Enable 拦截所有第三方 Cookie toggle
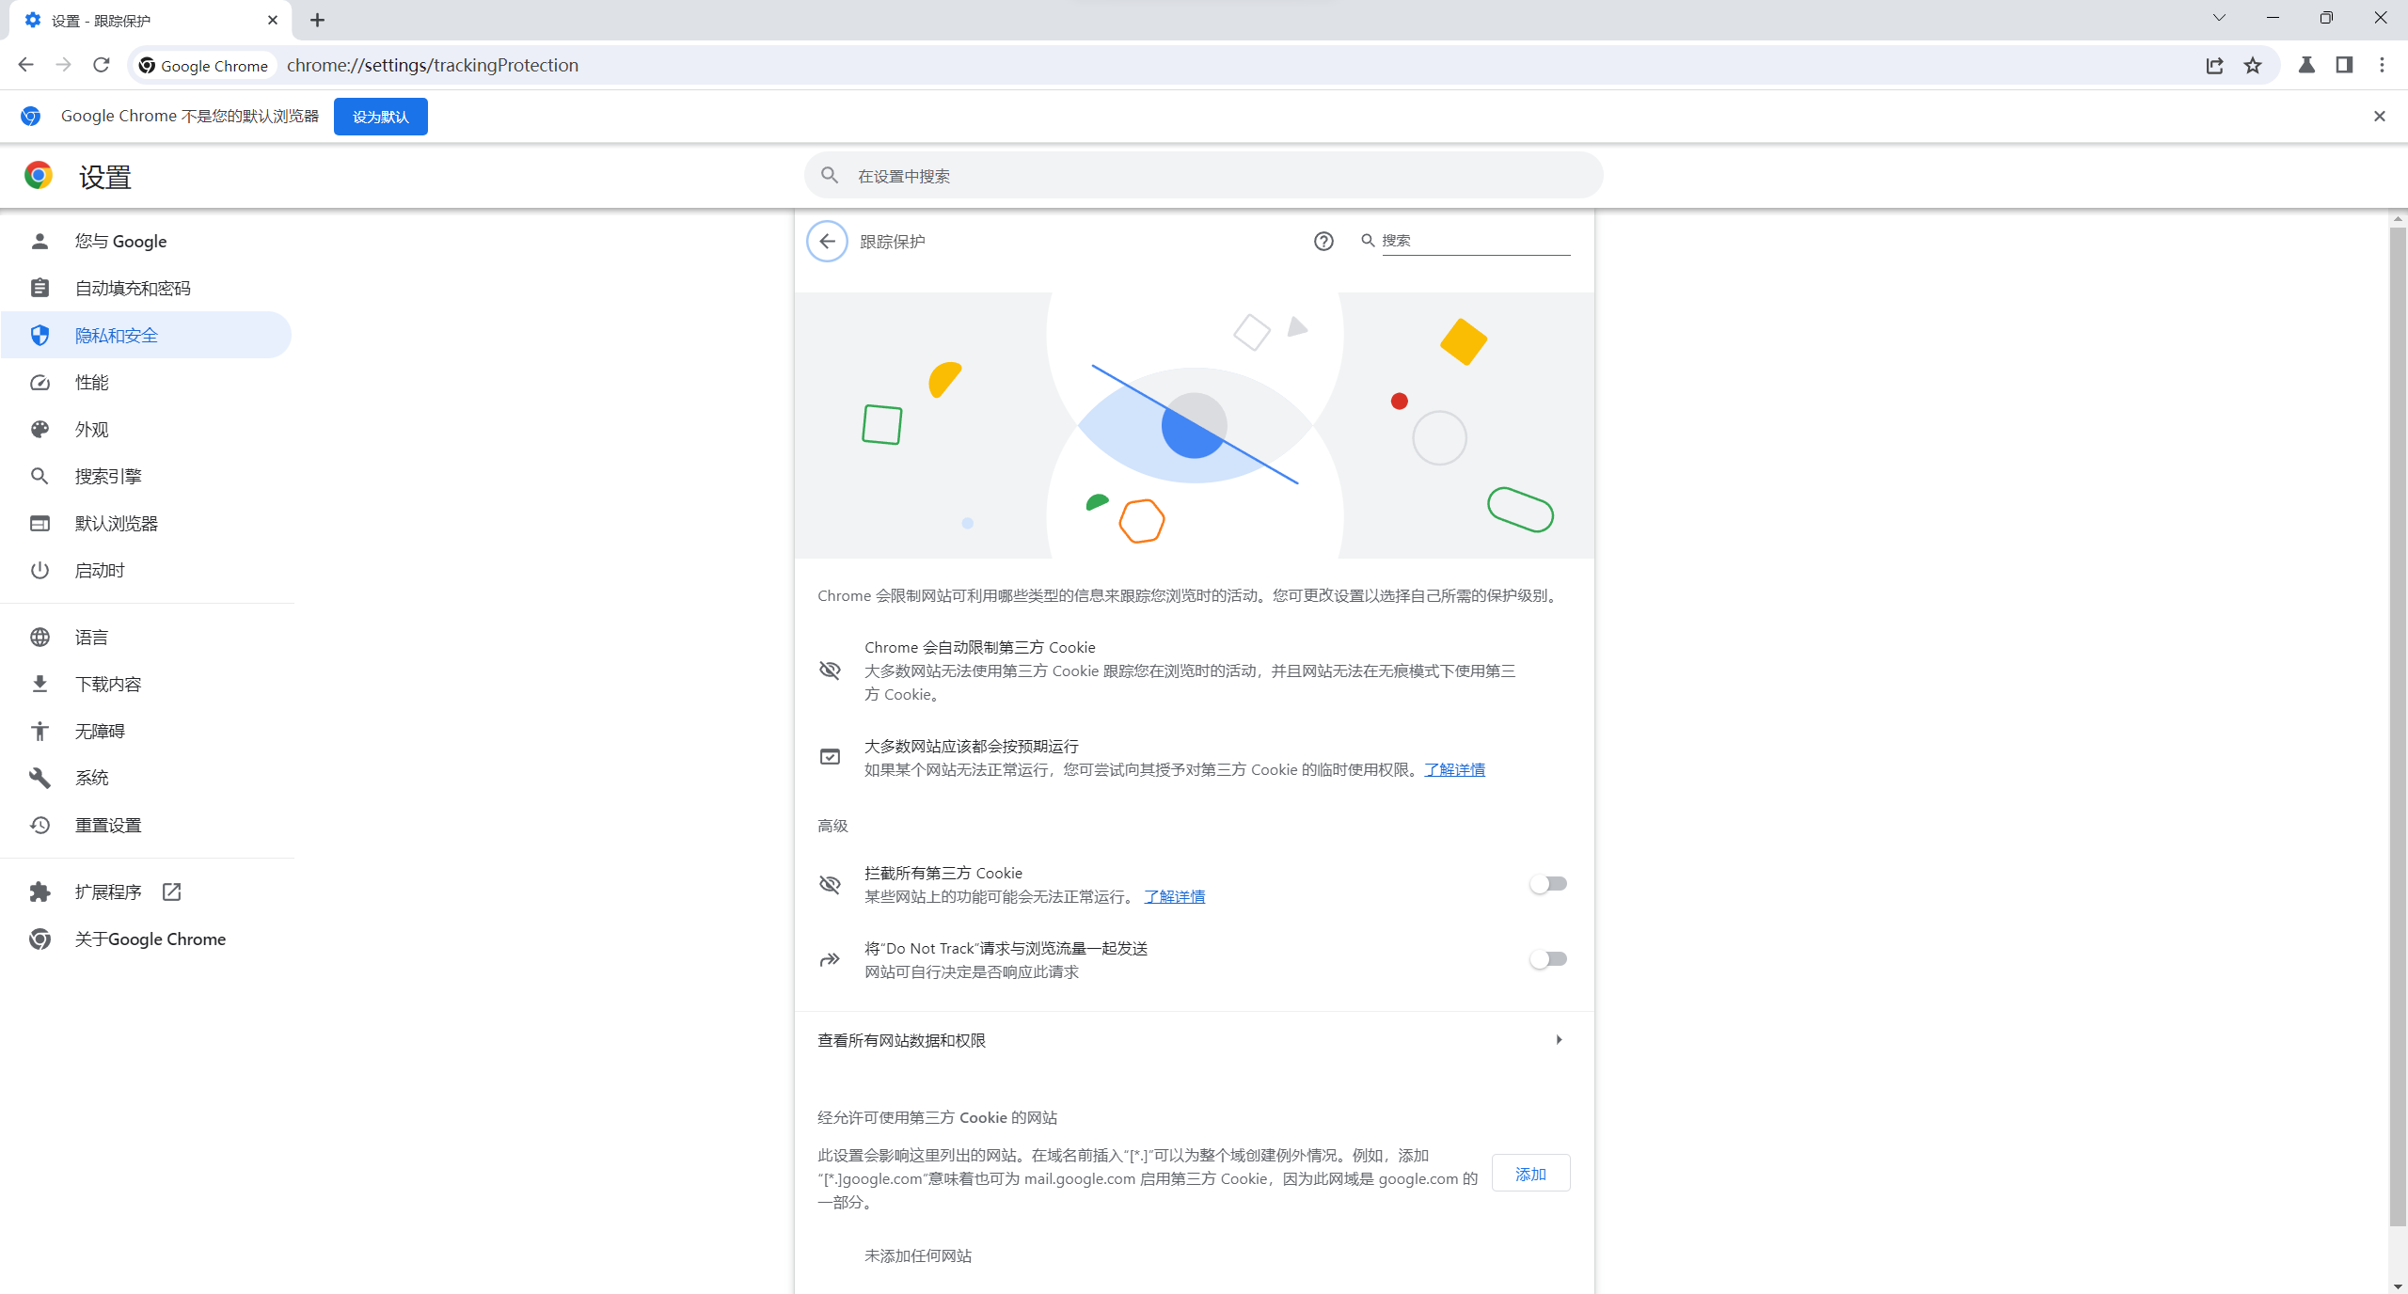2408x1294 pixels. [x=1547, y=884]
